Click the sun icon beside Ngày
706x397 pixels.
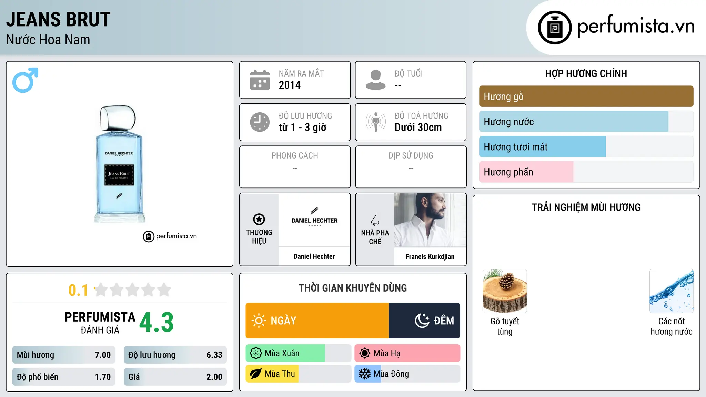click(x=259, y=320)
